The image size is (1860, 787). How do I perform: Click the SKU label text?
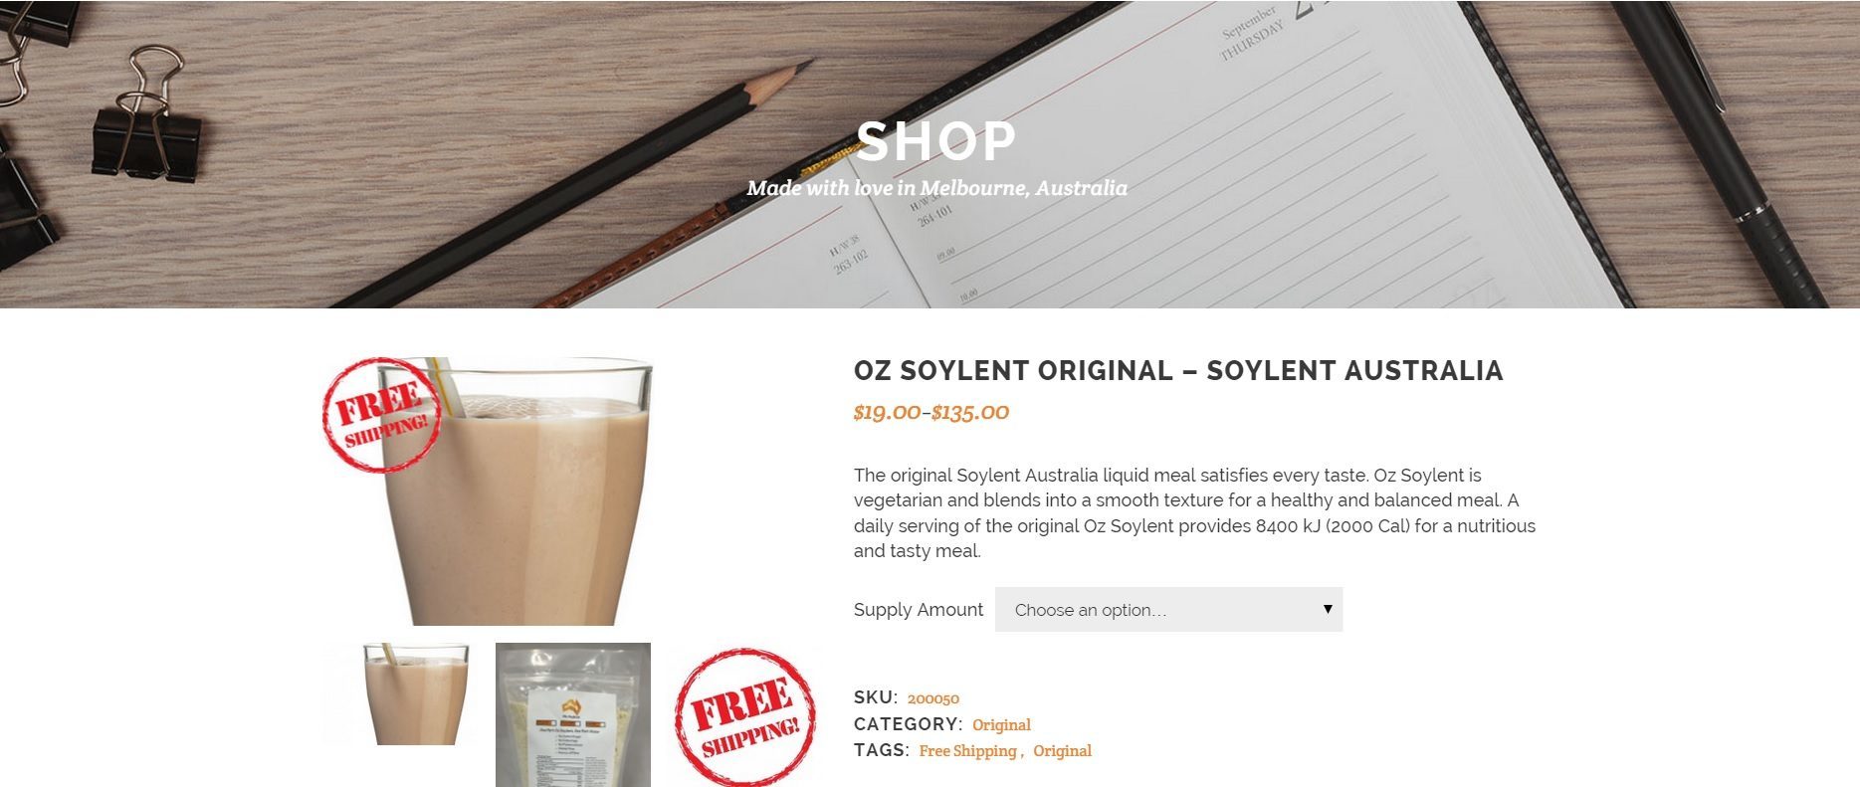876,697
